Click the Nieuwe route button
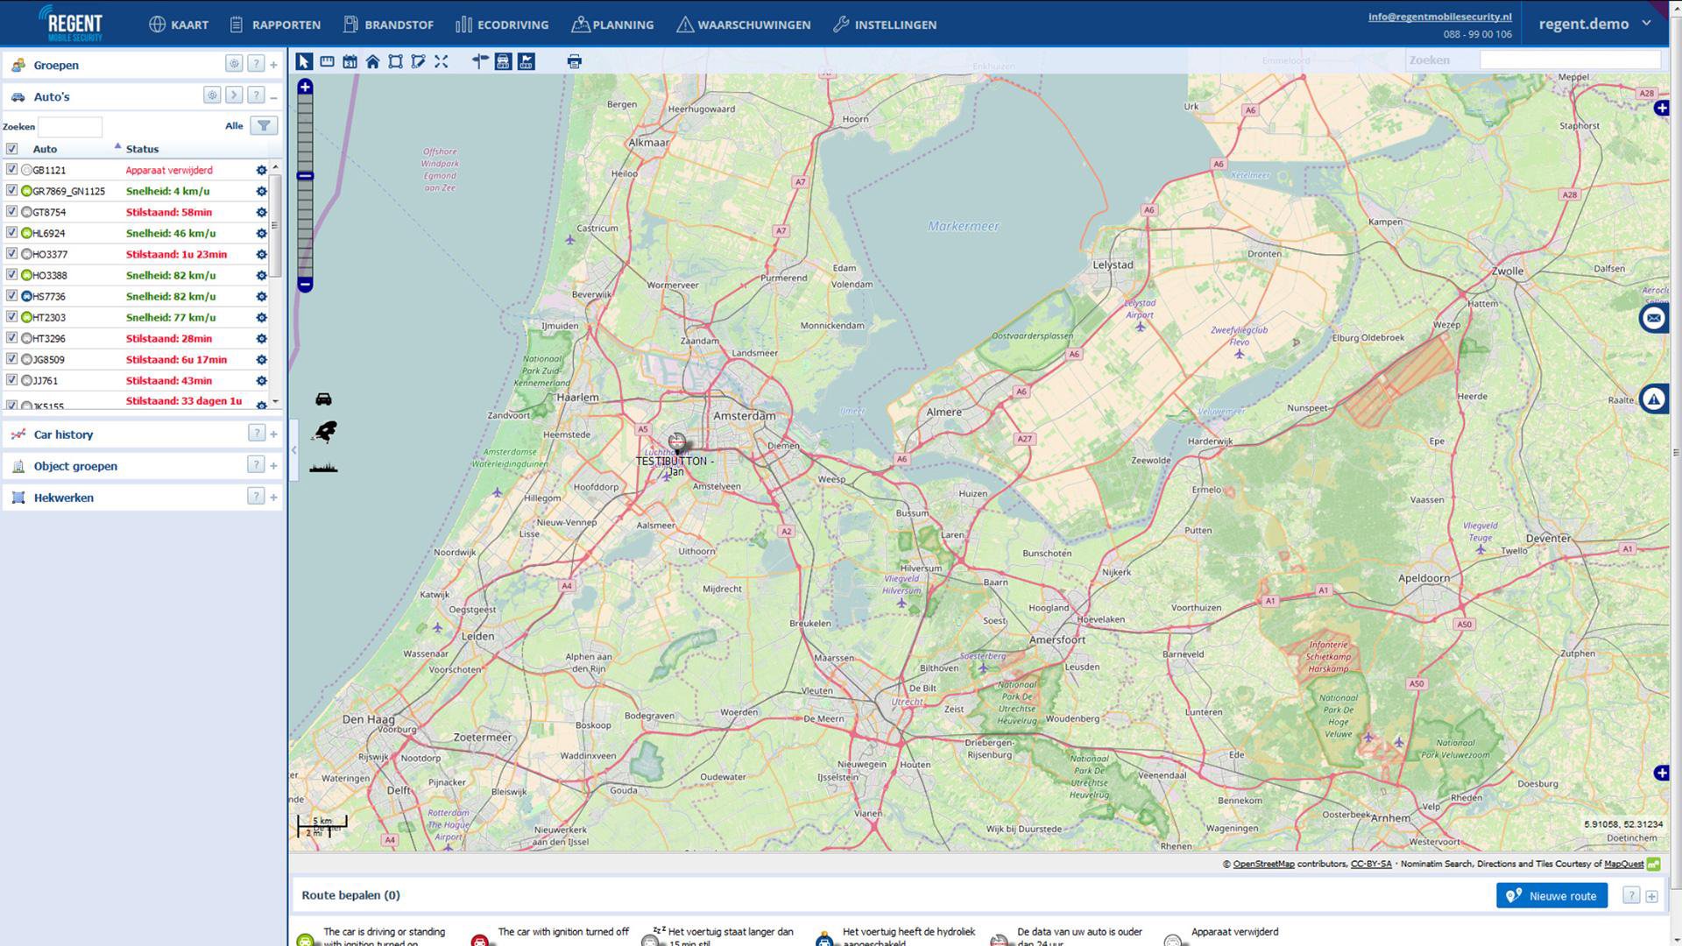Viewport: 1682px width, 946px height. click(1551, 895)
